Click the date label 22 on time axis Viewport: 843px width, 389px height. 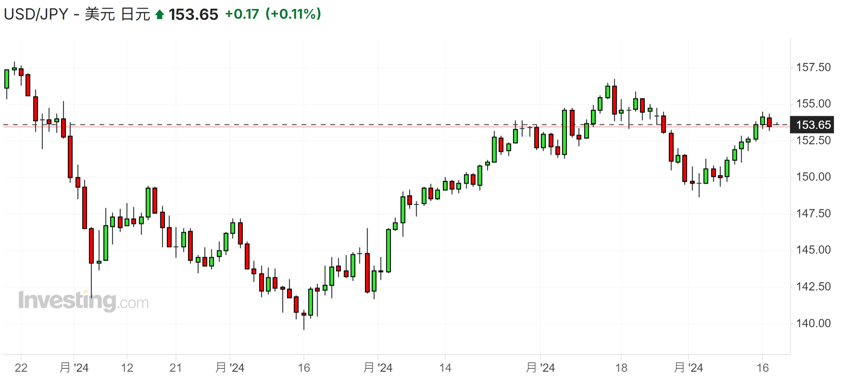21,368
